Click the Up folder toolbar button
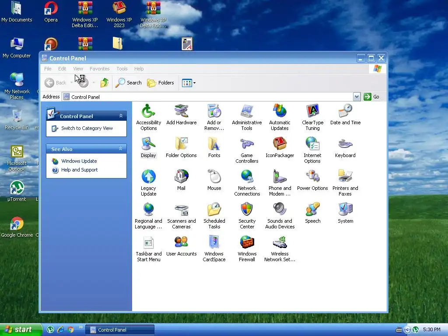 coord(105,83)
